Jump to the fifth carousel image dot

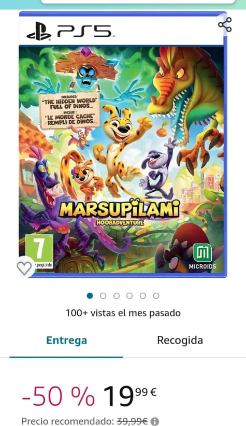(x=143, y=295)
